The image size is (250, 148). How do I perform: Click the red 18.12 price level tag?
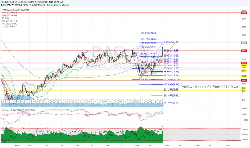click(x=244, y=51)
